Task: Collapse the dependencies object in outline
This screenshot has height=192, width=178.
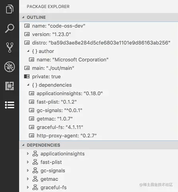Action: pyautogui.click(x=28, y=85)
